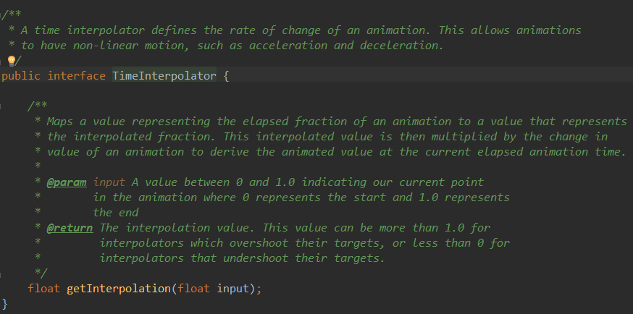
Task: Click the 'input' parameter in method signature
Action: pos(232,289)
